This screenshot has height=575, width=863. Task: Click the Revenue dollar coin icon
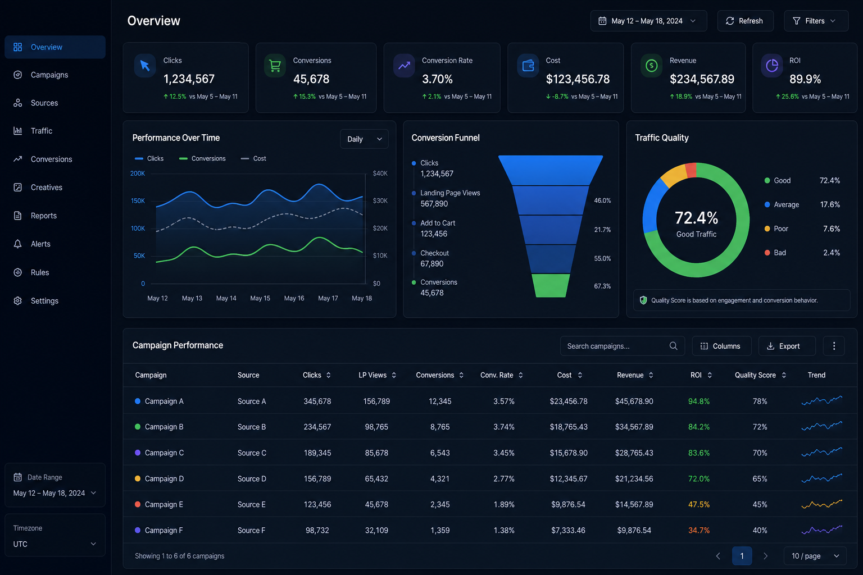(x=652, y=66)
